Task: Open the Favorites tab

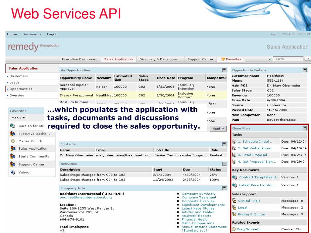Action: pos(231,59)
